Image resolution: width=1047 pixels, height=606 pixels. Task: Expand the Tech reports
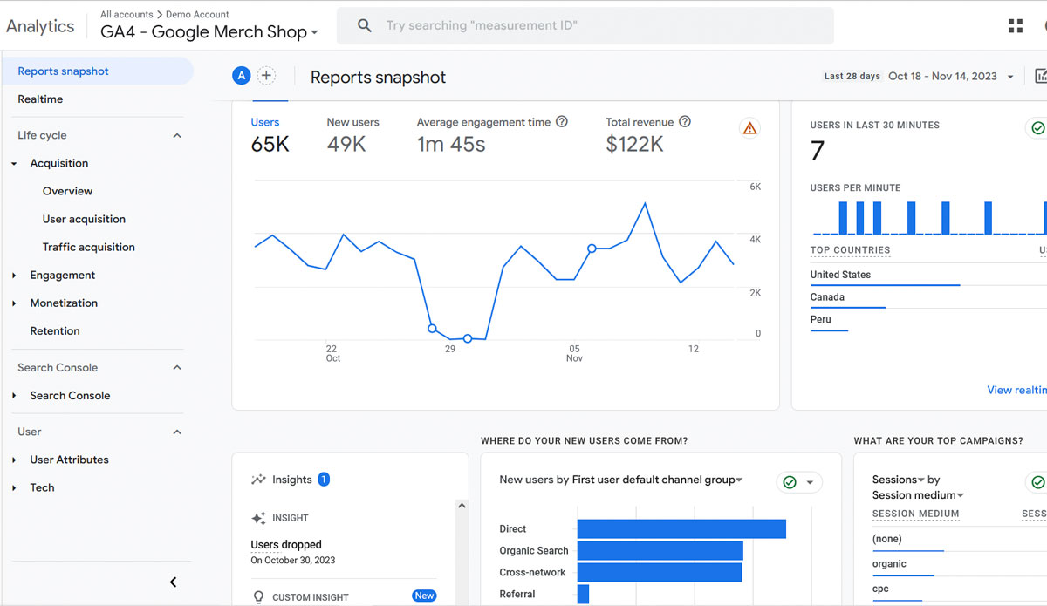(14, 488)
